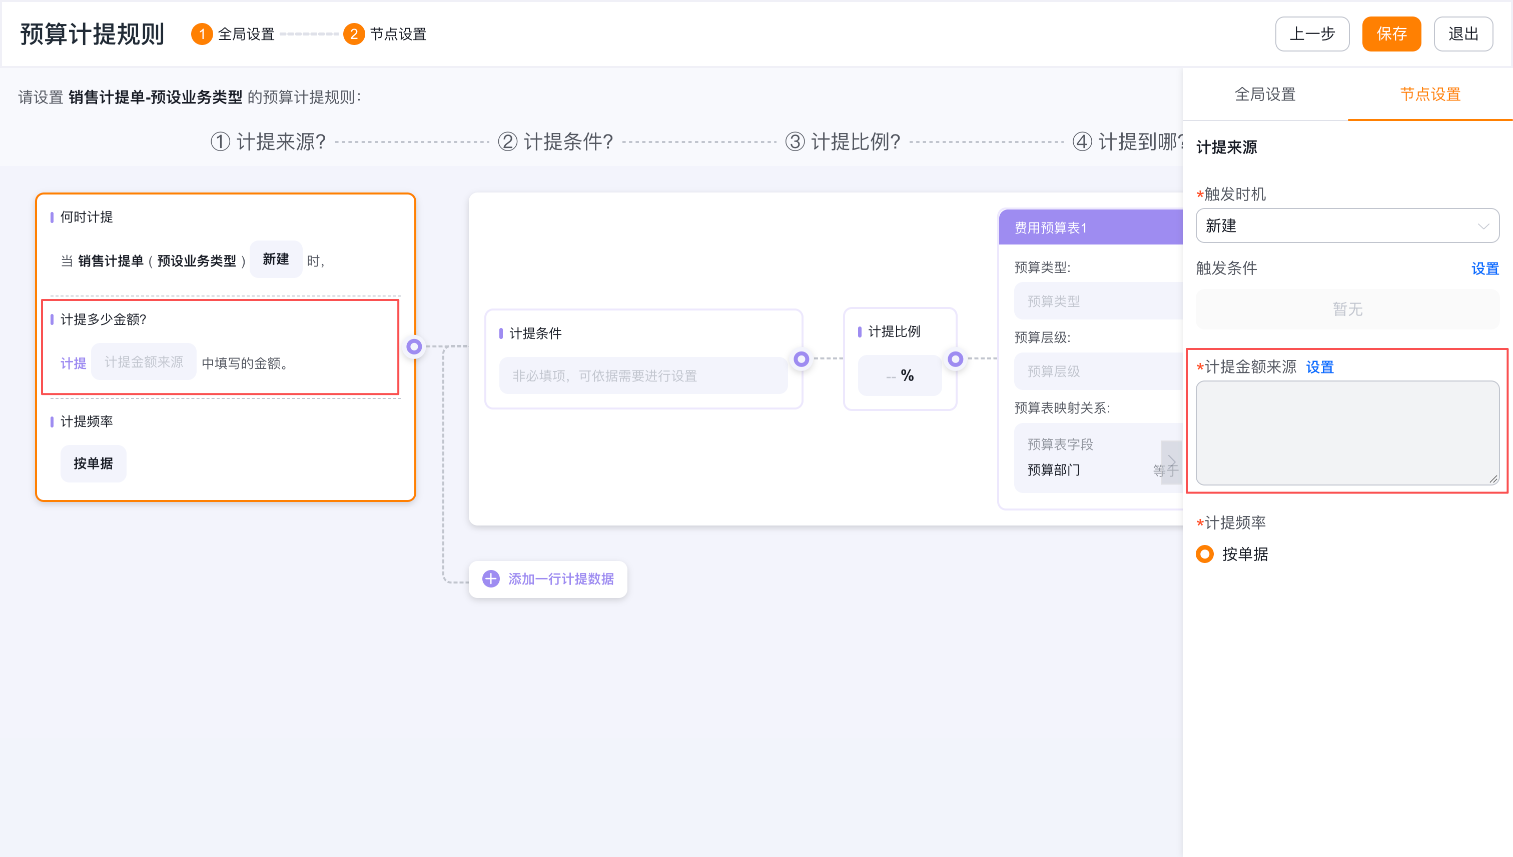The height and width of the screenshot is (857, 1513).
Task: Click the 费用预算表1 header
Action: click(1090, 227)
